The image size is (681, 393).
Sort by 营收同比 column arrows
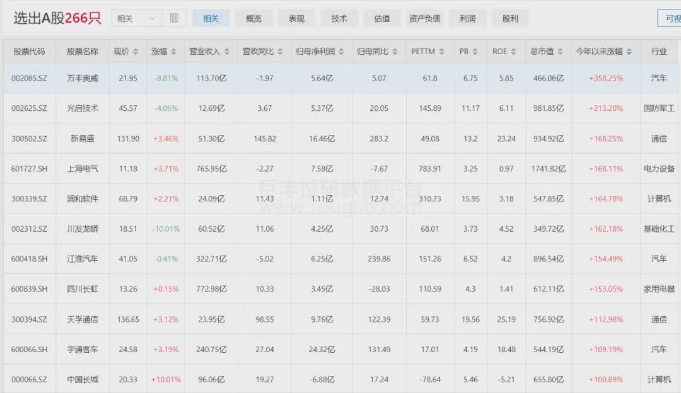point(280,52)
